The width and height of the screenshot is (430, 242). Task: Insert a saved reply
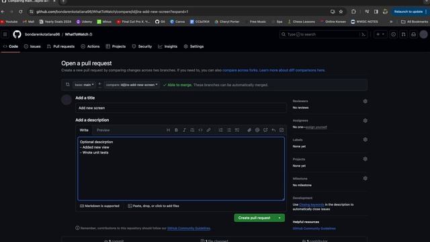pos(273,130)
